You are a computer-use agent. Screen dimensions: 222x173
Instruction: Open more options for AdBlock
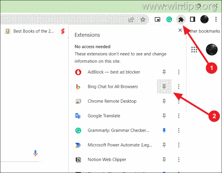(x=179, y=72)
